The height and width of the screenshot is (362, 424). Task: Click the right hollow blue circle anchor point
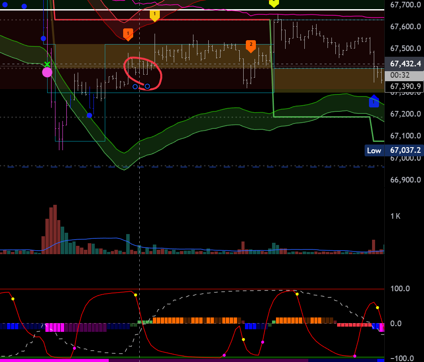tap(148, 86)
